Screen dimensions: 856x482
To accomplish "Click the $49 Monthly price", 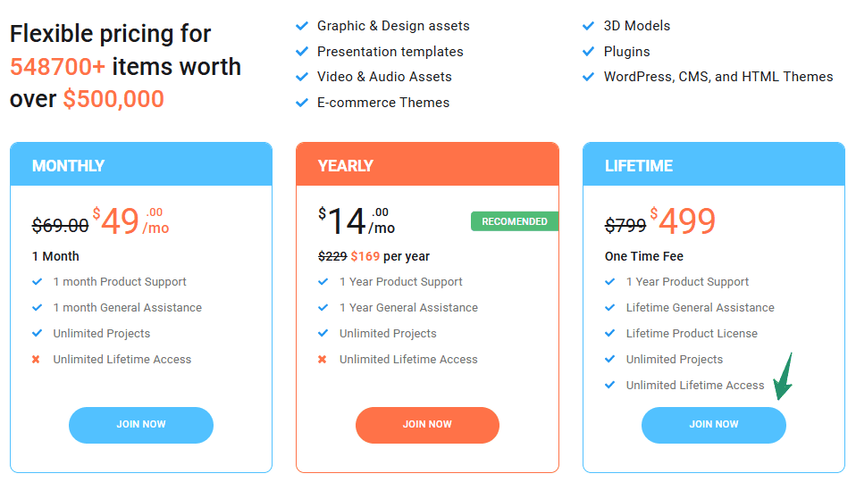I will (x=118, y=222).
